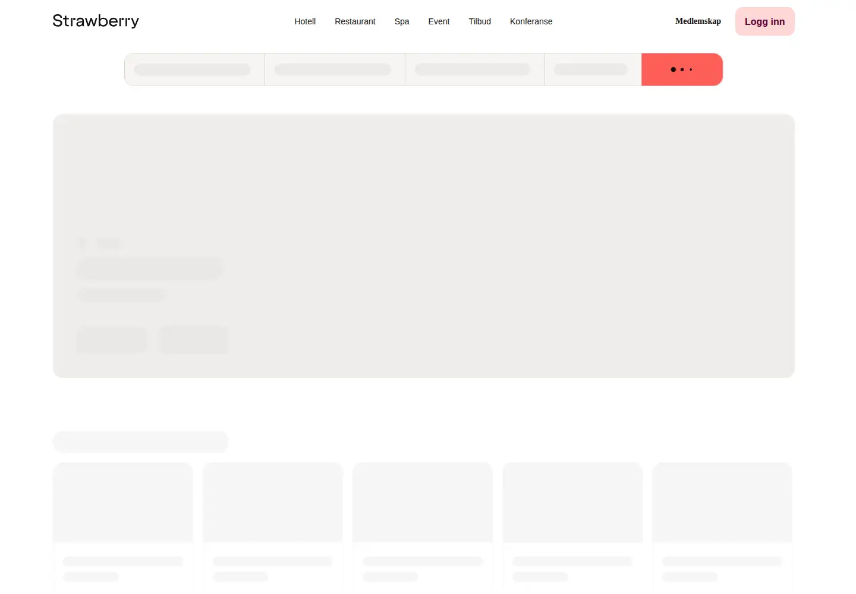Open the Restaurant menu item
The width and height of the screenshot is (856, 594).
(x=355, y=21)
